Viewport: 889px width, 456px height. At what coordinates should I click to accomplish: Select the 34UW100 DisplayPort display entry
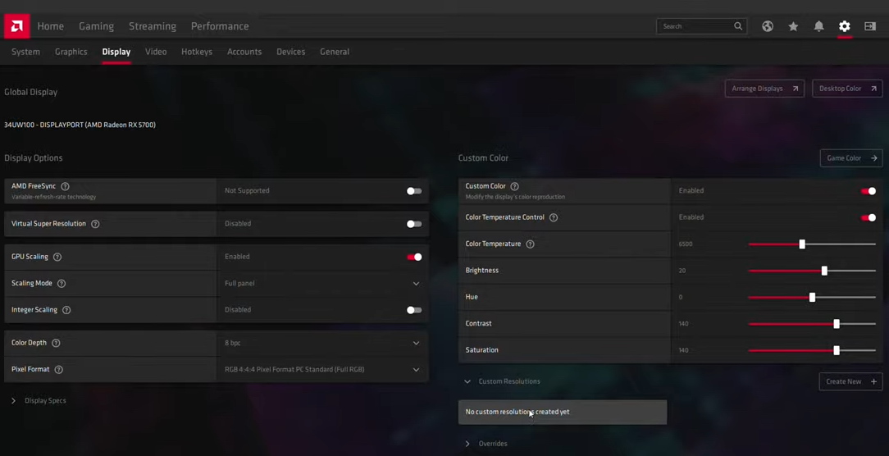tap(80, 125)
